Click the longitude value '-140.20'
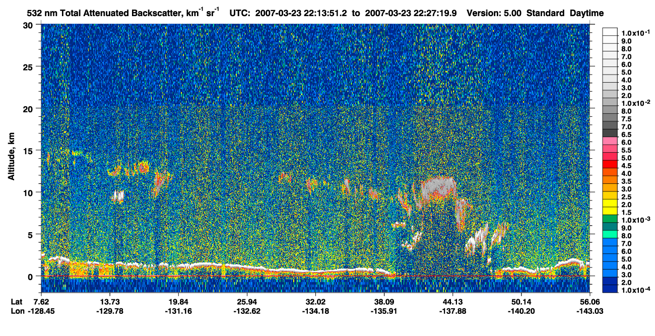This screenshot has width=655, height=336. pyautogui.click(x=521, y=311)
